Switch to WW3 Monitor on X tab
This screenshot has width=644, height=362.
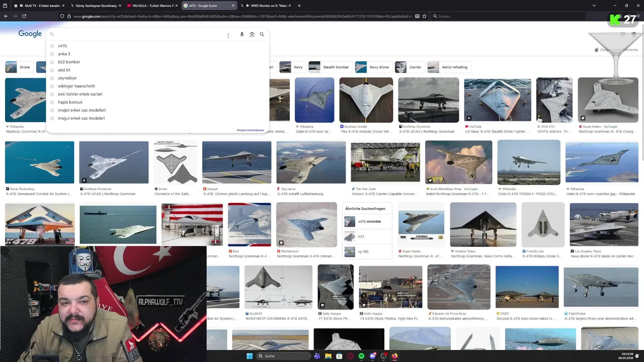265,6
